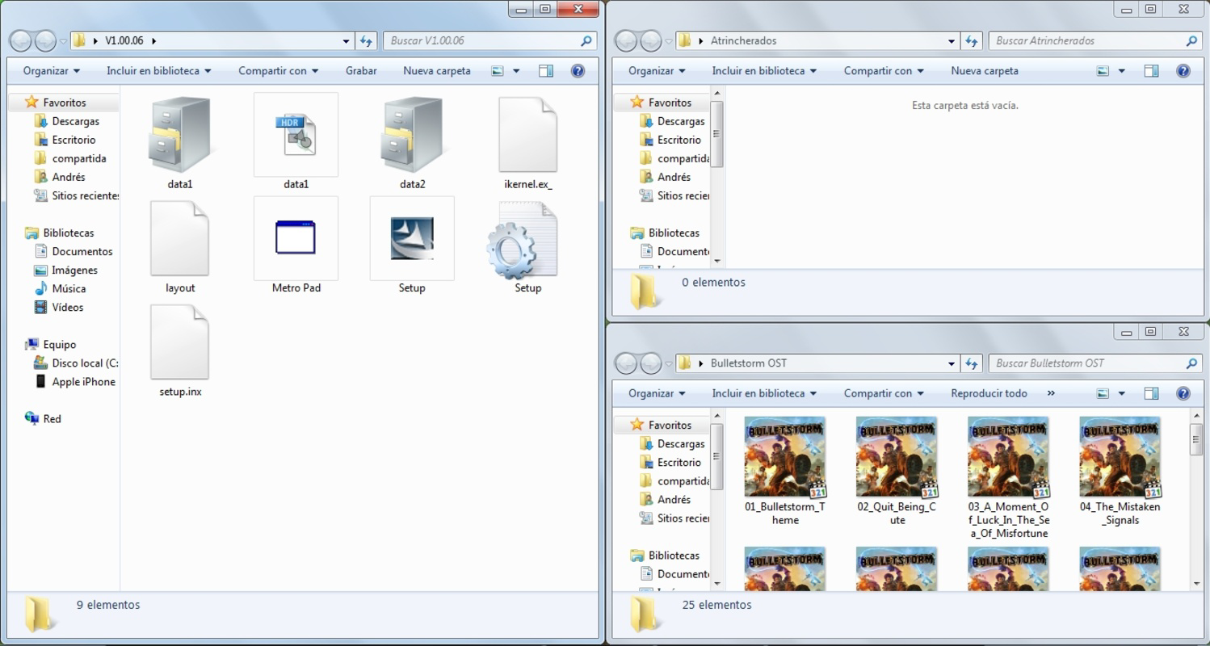Toggle preview pane in Atrincherados window

[1152, 71]
